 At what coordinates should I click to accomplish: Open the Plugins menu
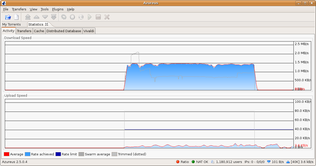(x=58, y=9)
